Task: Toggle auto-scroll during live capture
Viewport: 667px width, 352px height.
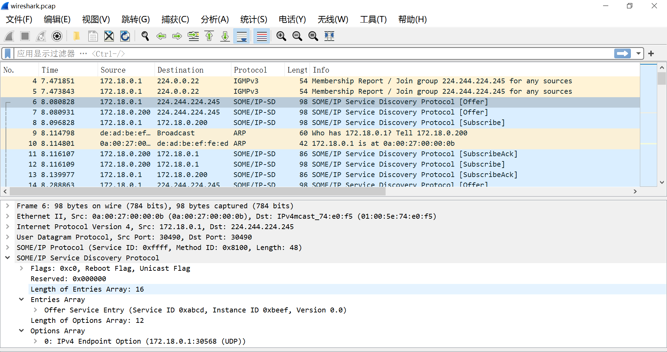Action: tap(241, 36)
